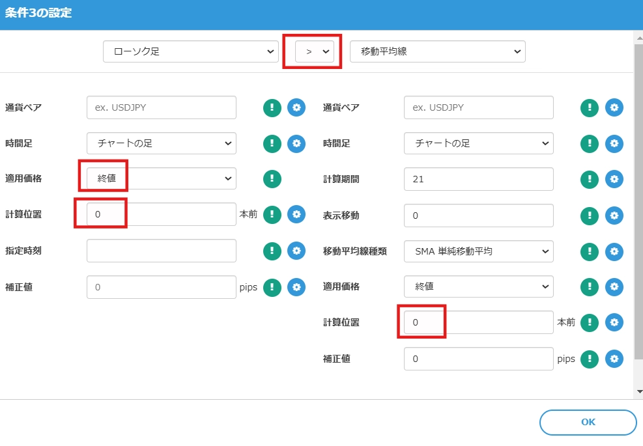The height and width of the screenshot is (446, 643).
Task: Open gear settings for 移動平均線種類
Action: click(x=614, y=251)
